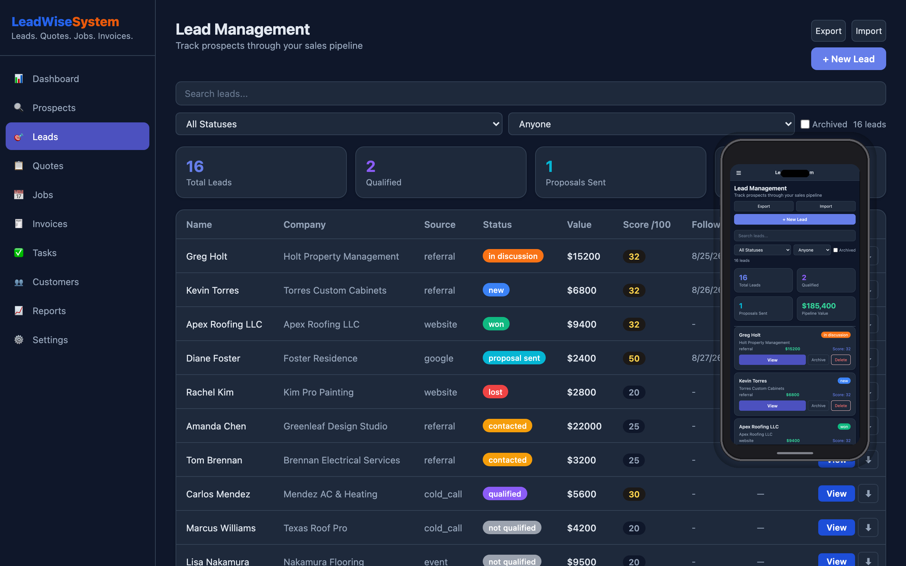Click the archive arrow icon for Carlos Mendez
The height and width of the screenshot is (566, 906).
tap(868, 494)
